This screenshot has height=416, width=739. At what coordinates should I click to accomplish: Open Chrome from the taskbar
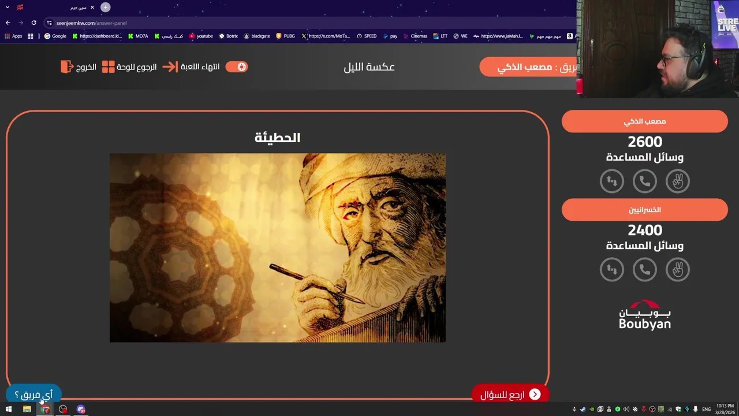pos(45,409)
